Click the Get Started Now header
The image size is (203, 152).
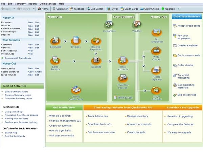click(64, 107)
